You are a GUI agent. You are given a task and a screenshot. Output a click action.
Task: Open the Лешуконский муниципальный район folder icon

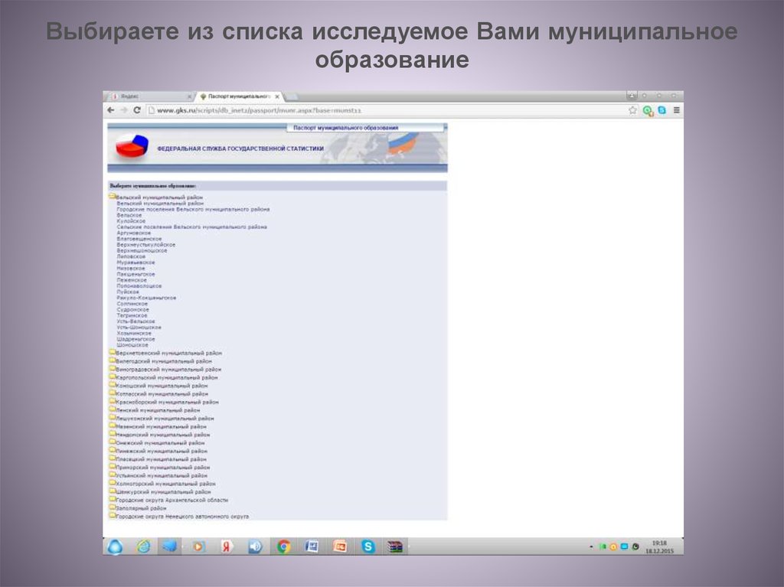pos(113,418)
